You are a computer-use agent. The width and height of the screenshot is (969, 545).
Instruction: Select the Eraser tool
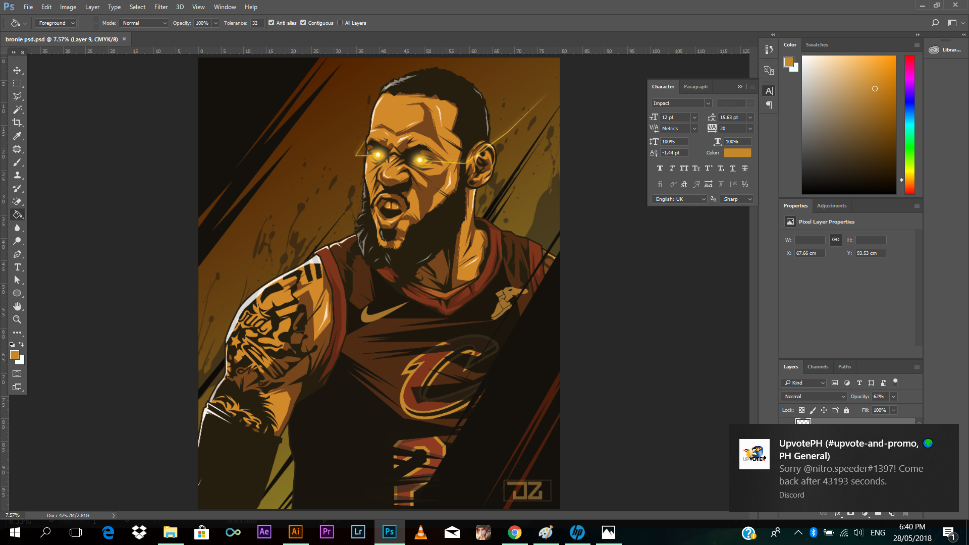pyautogui.click(x=17, y=201)
